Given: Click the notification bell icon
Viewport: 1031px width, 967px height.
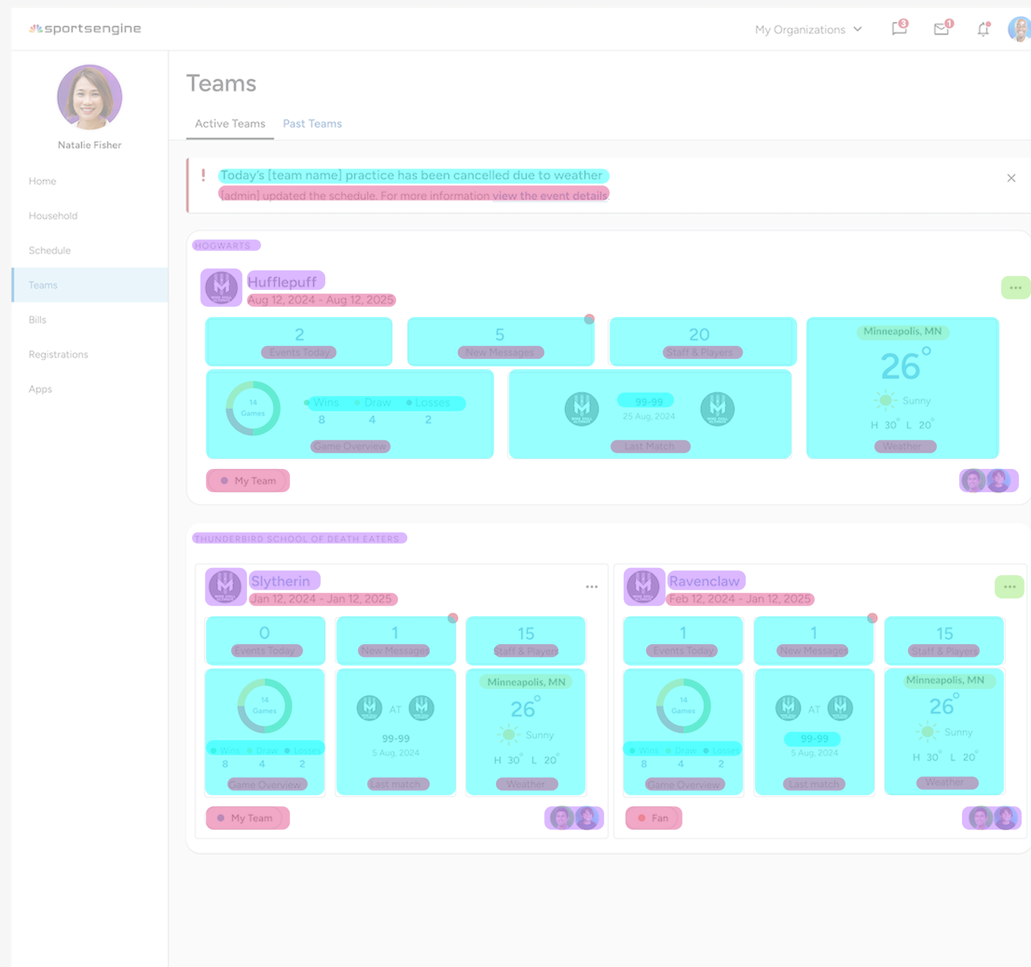Looking at the screenshot, I should pyautogui.click(x=983, y=30).
